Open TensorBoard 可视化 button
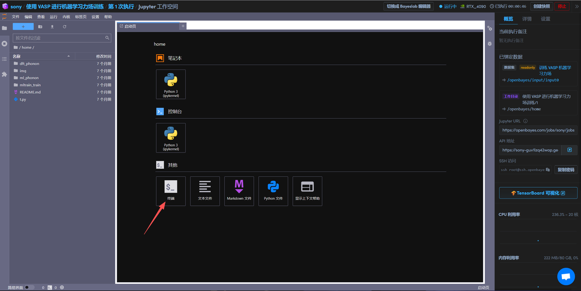Viewport: 581px width, 291px height. 538,193
